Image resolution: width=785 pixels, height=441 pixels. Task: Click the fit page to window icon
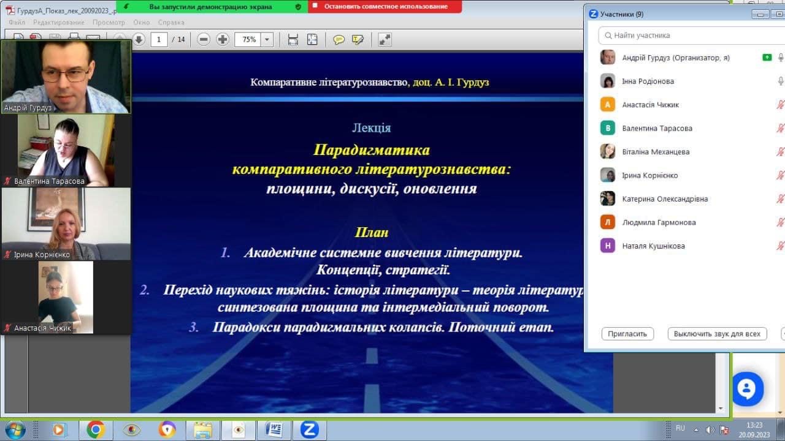pyautogui.click(x=312, y=40)
